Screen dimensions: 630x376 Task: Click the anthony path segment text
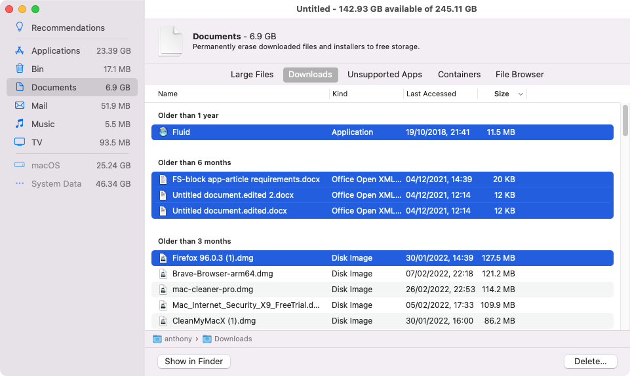click(178, 339)
